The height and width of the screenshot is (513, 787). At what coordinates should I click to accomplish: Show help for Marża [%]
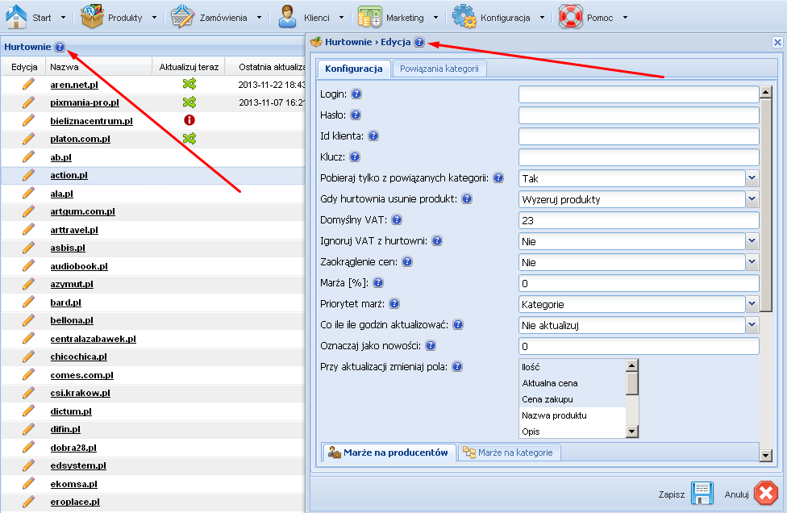tap(378, 282)
